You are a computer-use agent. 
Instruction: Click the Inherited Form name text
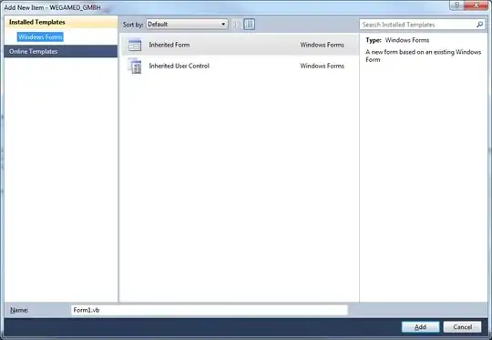[169, 45]
